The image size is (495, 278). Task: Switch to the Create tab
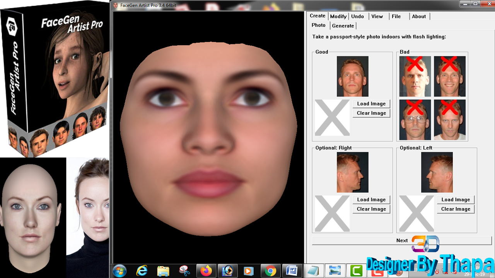pos(317,16)
